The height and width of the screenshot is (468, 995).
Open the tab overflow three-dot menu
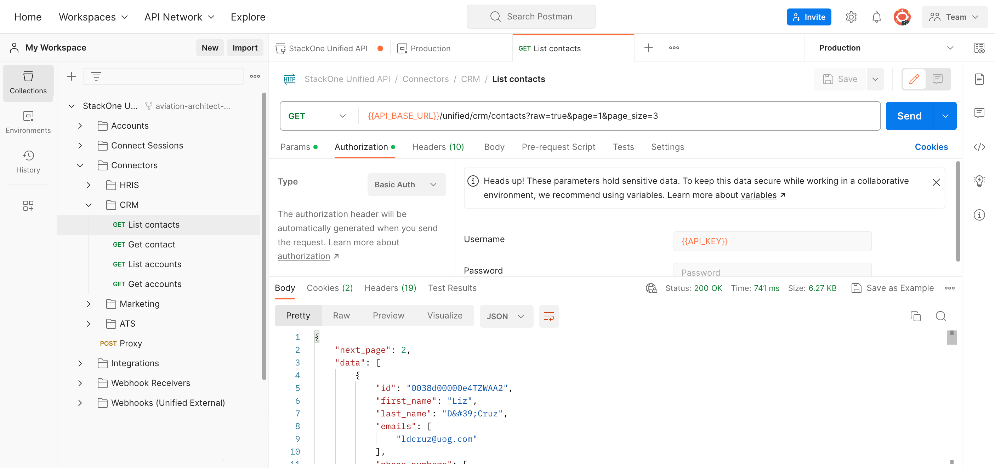(674, 48)
